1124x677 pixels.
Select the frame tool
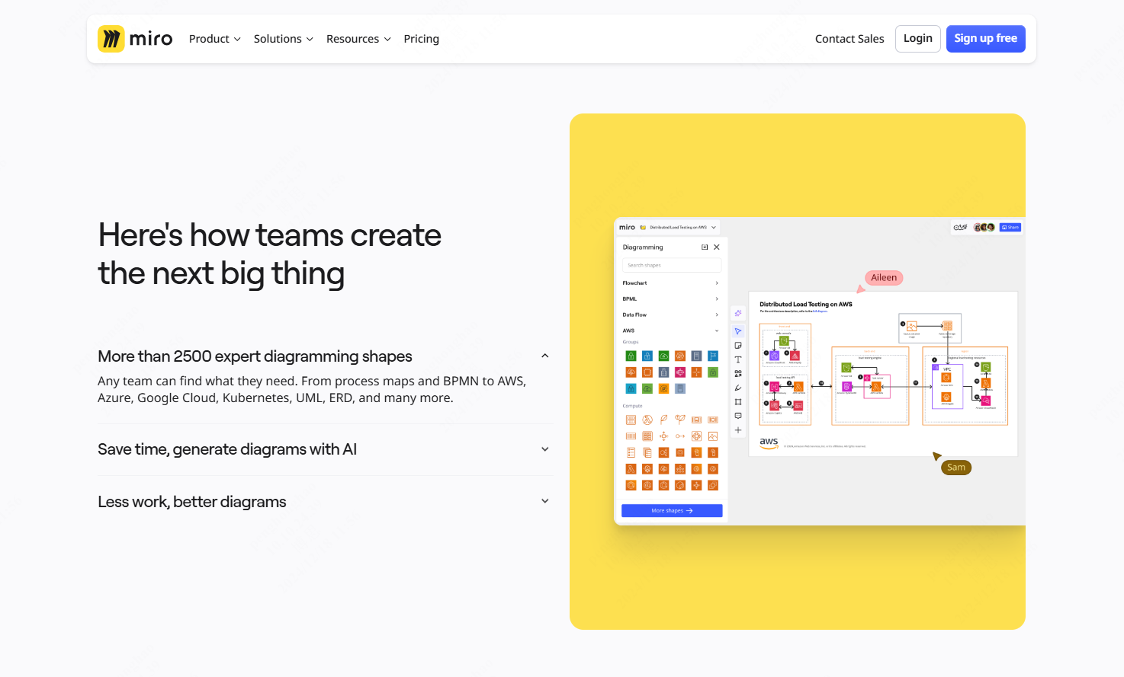(738, 402)
